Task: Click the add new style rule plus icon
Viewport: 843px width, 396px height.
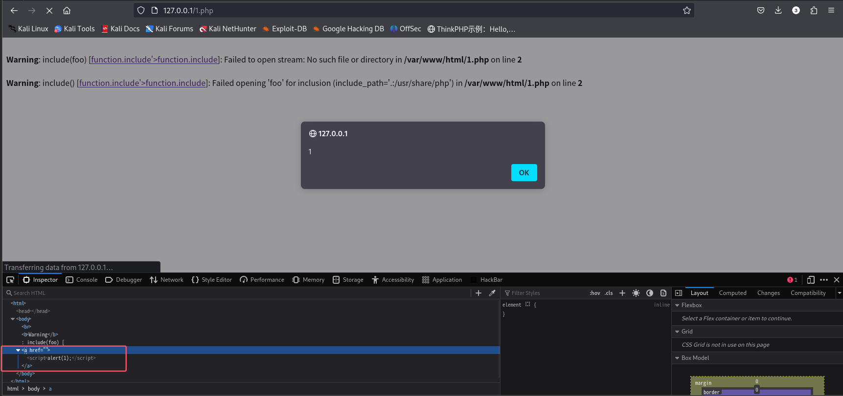Action: point(622,293)
